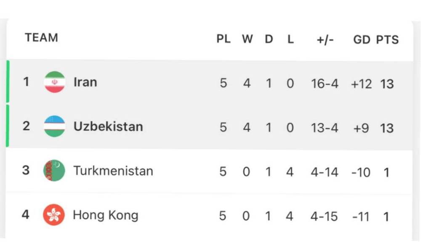
Task: Click the Hong Kong flag icon
Action: 54,215
